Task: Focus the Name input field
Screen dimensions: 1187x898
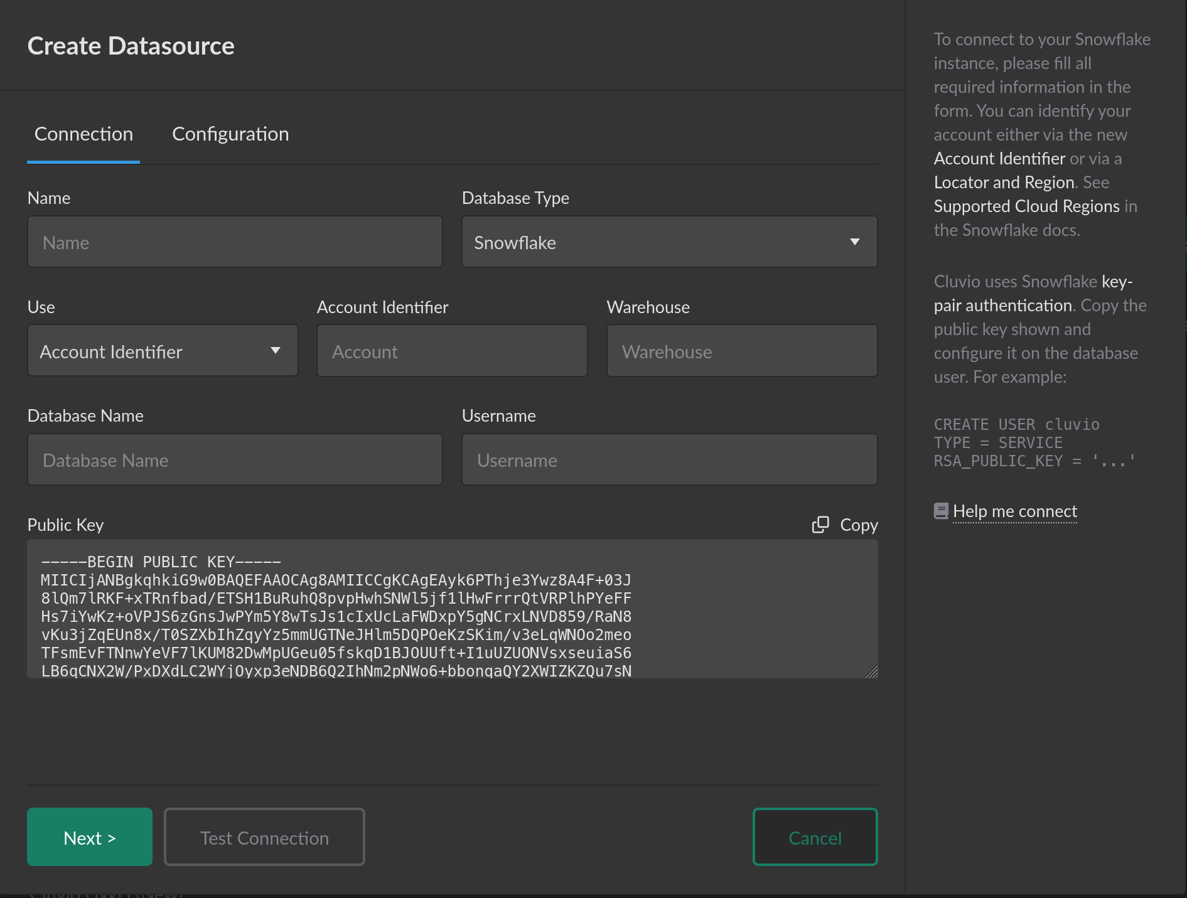Action: [x=235, y=242]
